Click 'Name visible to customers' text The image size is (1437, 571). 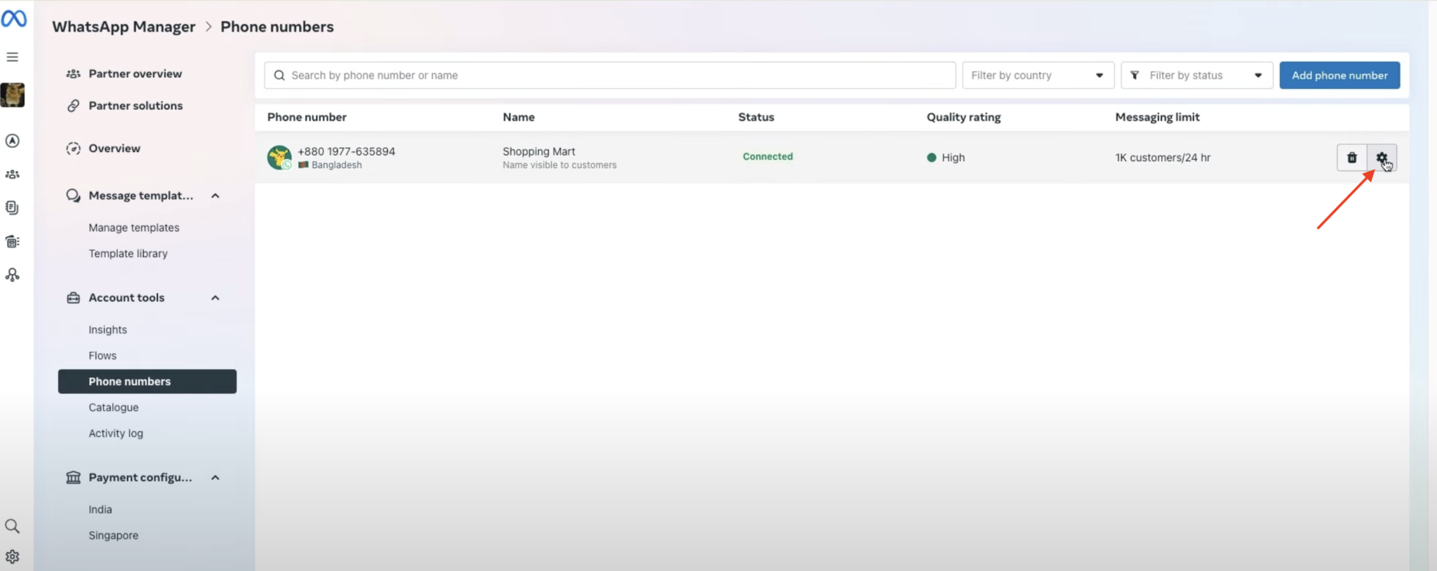click(559, 165)
